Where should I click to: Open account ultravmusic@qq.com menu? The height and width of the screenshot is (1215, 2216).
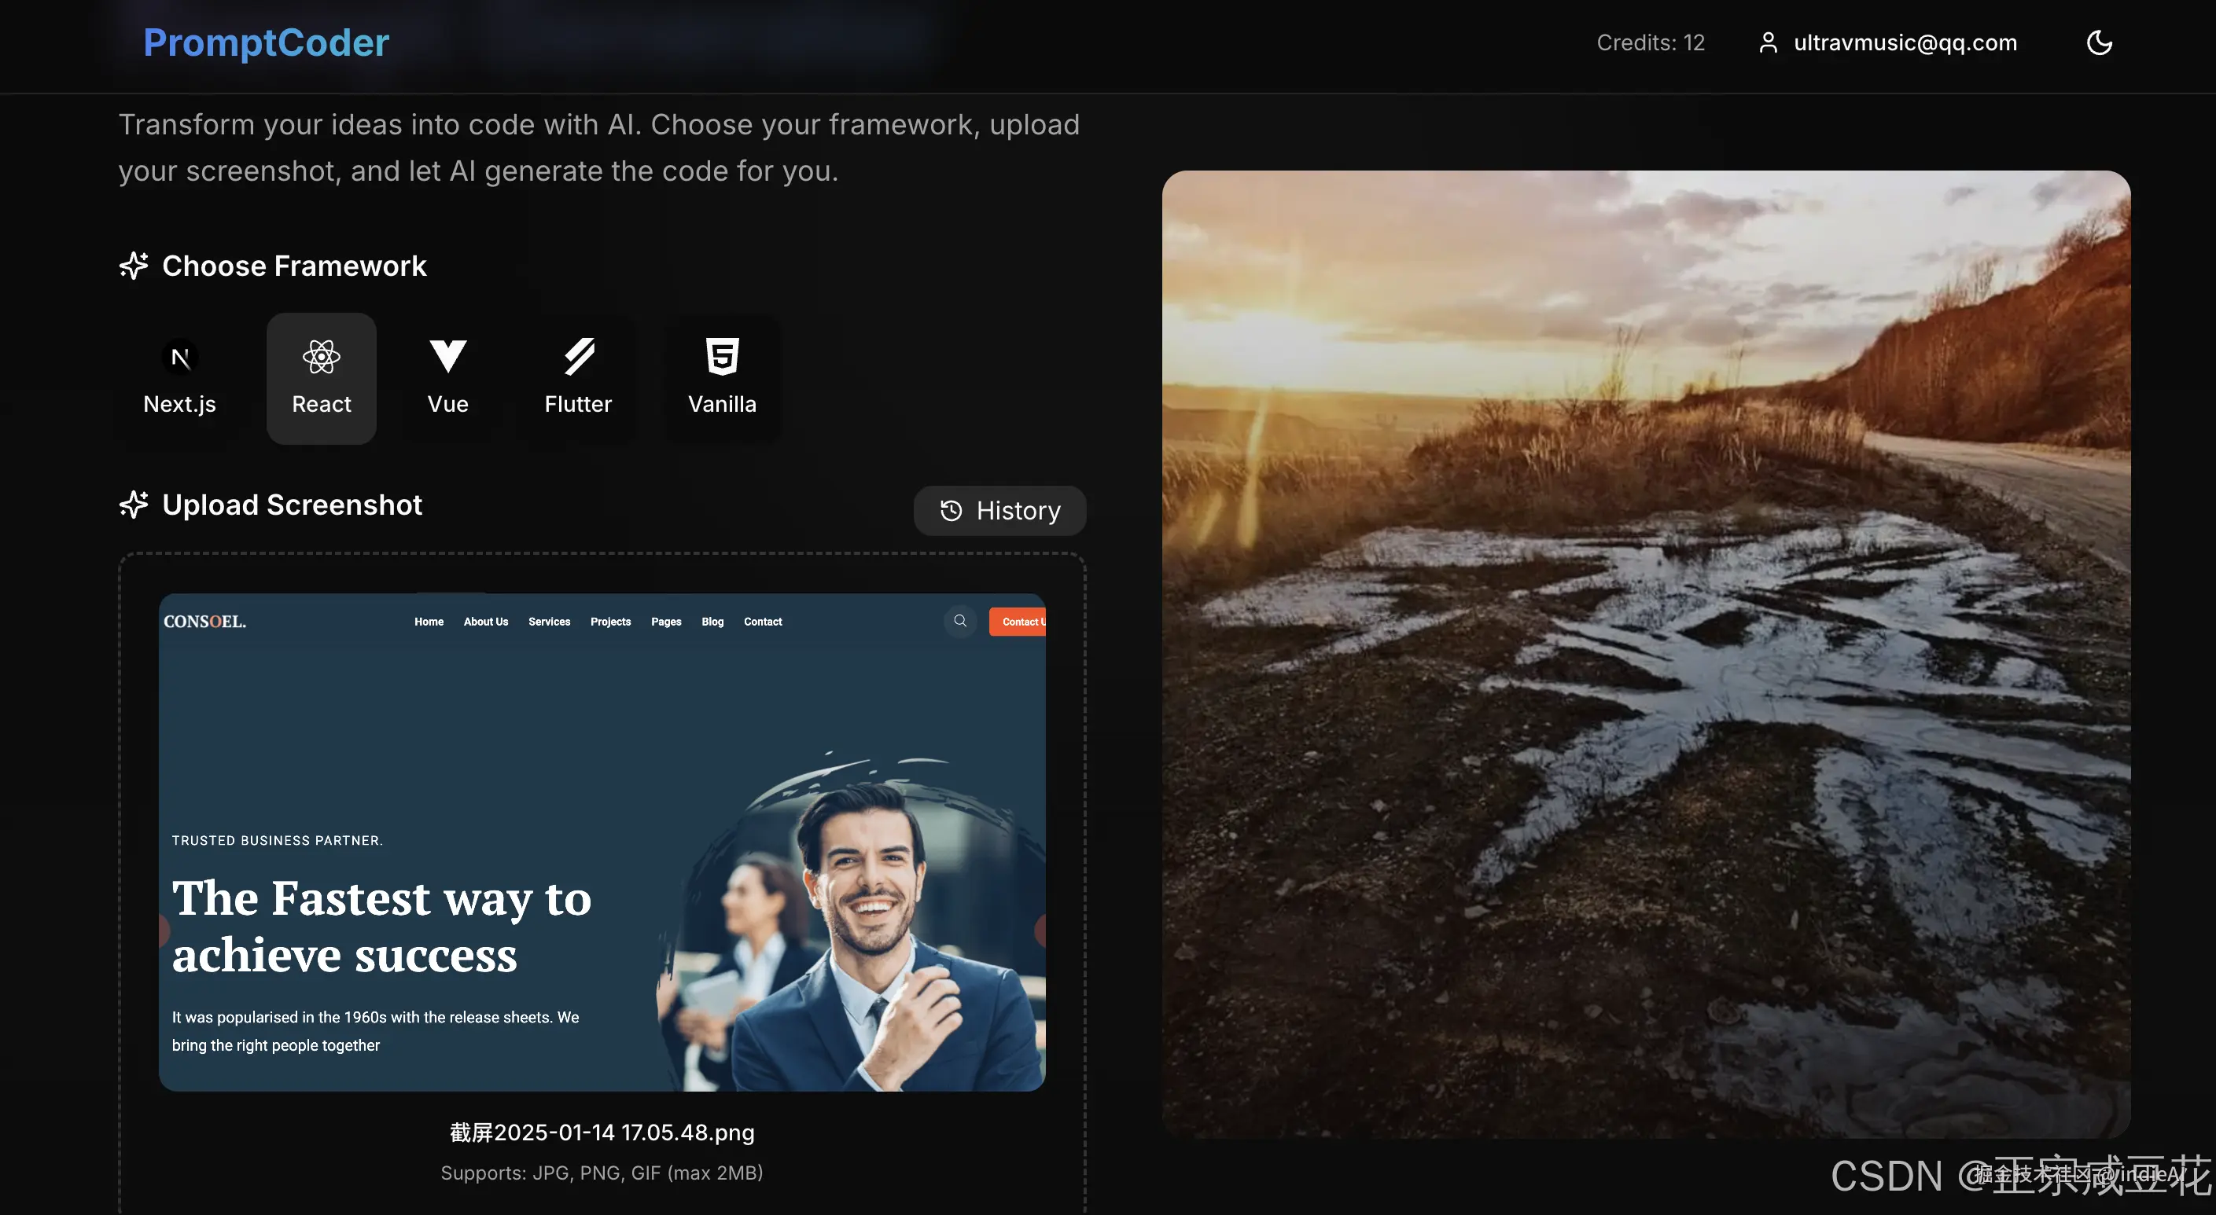[1905, 43]
